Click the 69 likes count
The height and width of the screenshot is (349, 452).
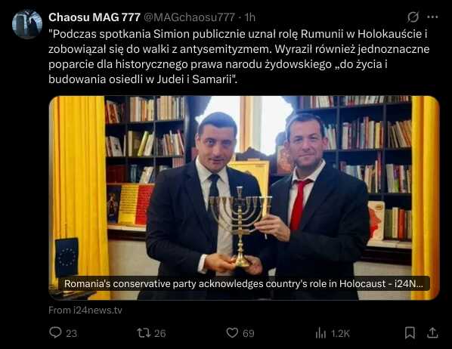249,333
